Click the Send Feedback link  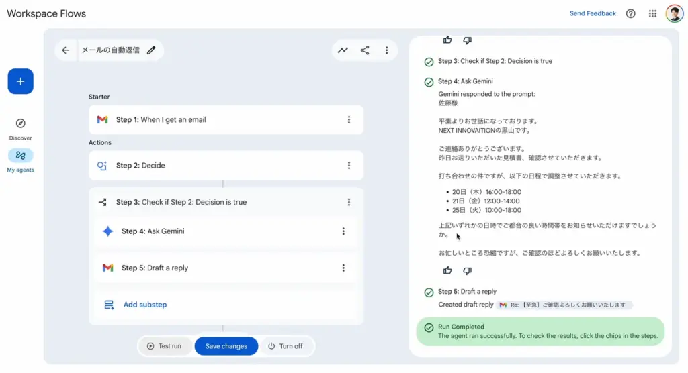pyautogui.click(x=593, y=13)
